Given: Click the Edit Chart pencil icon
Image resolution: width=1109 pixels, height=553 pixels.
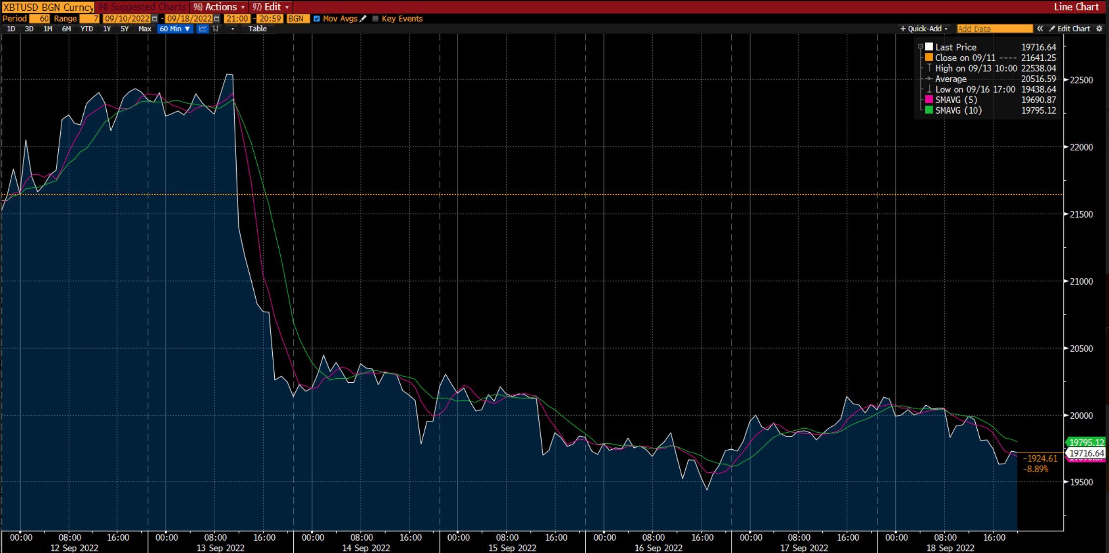Looking at the screenshot, I should point(1052,29).
